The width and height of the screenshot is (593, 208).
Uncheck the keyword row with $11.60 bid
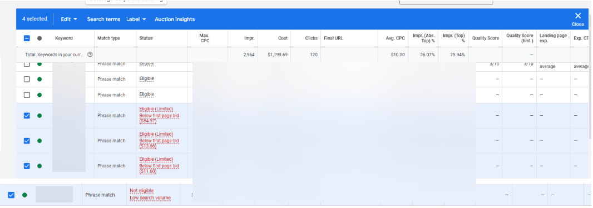[x=27, y=166]
